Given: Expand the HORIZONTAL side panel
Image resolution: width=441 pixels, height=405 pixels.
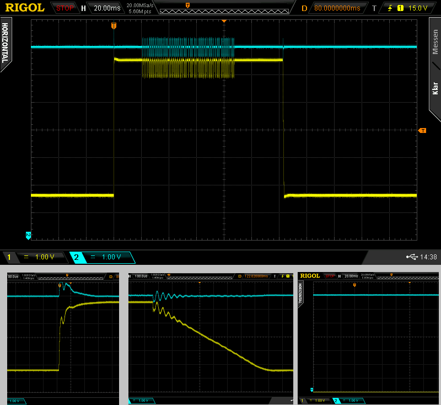Looking at the screenshot, I should 5,44.
